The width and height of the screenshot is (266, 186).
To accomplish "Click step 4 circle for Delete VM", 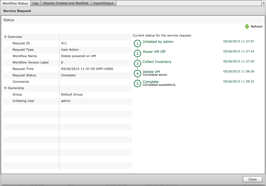I will point(137,74).
